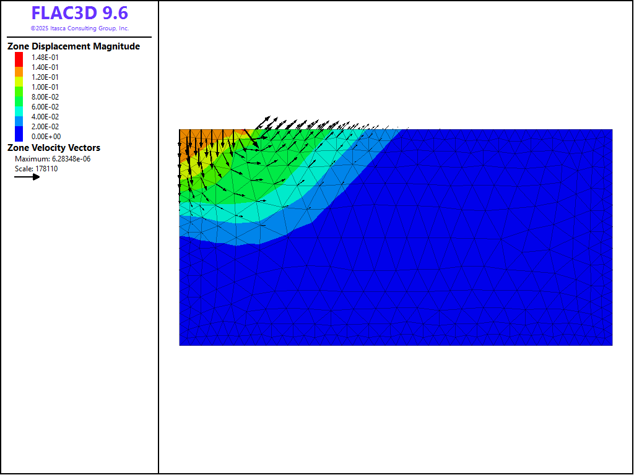Click the Scale 178110 text
The image size is (634, 475).
tap(36, 169)
